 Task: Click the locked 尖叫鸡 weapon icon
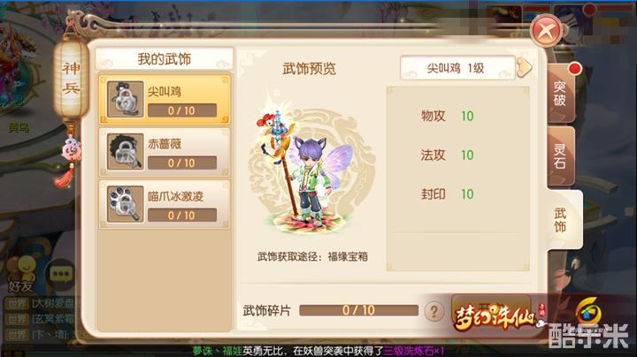point(125,99)
